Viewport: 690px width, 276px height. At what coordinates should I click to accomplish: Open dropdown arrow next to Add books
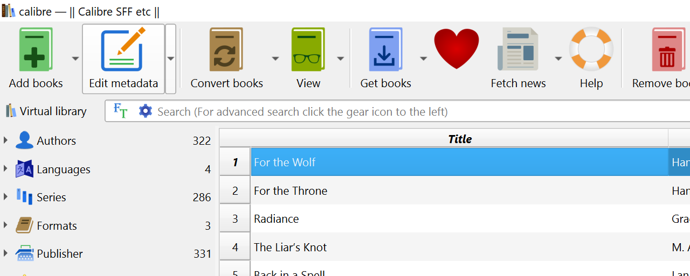[75, 59]
